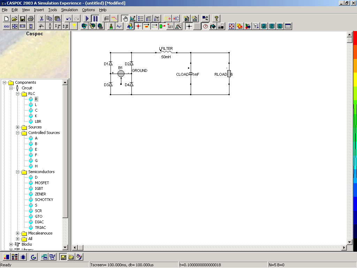
Task: Expand the Blocks node
Action: point(11,244)
